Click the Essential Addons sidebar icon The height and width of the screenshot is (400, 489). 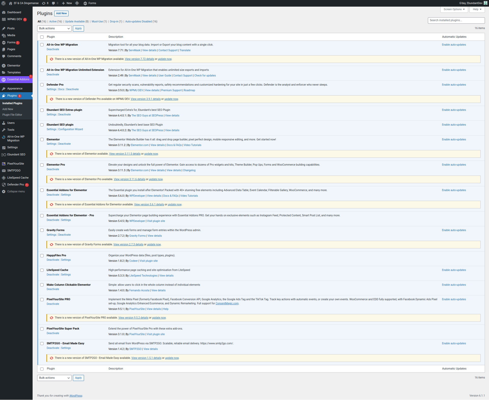tap(4, 79)
